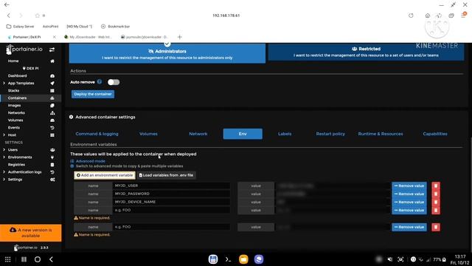Screen dimensions: 472x266
Task: Click the Dashboard gauge icon
Action: click(52, 75)
